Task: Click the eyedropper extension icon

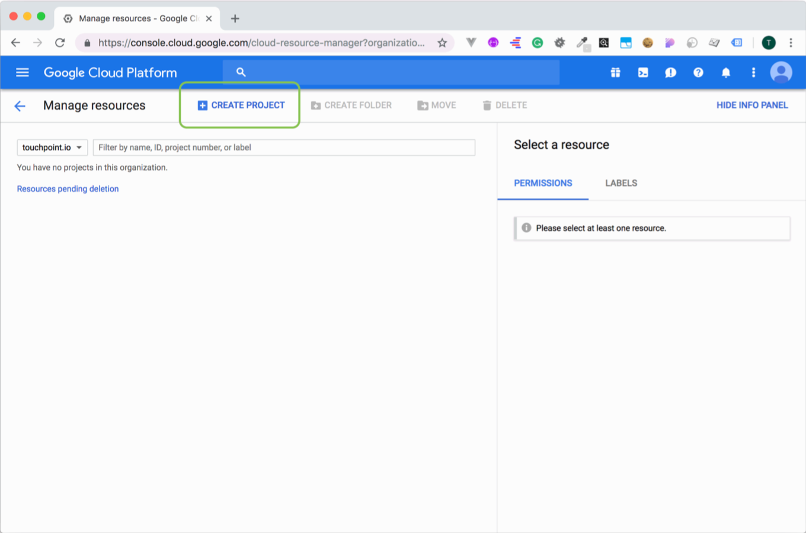Action: 583,43
